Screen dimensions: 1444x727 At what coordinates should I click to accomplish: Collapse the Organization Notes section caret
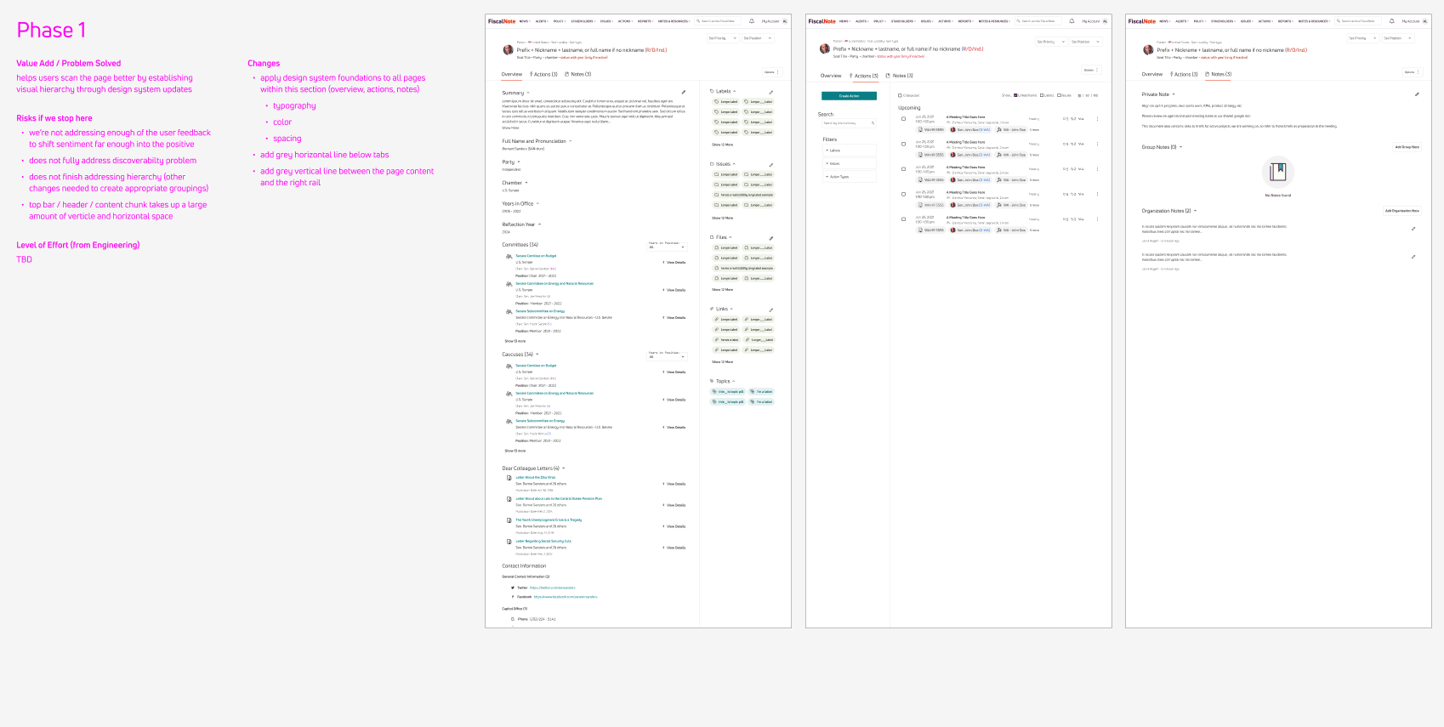pyautogui.click(x=1195, y=211)
